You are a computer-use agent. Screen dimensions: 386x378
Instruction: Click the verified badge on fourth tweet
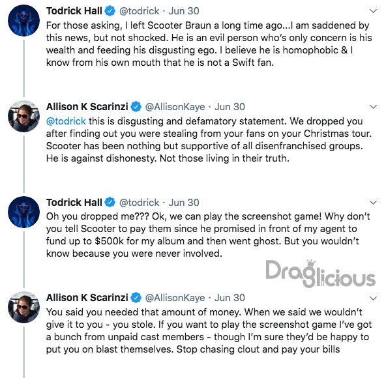(x=136, y=298)
